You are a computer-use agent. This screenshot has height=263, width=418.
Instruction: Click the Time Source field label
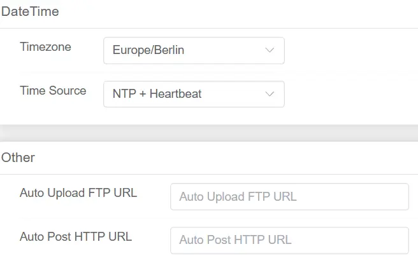coord(53,90)
